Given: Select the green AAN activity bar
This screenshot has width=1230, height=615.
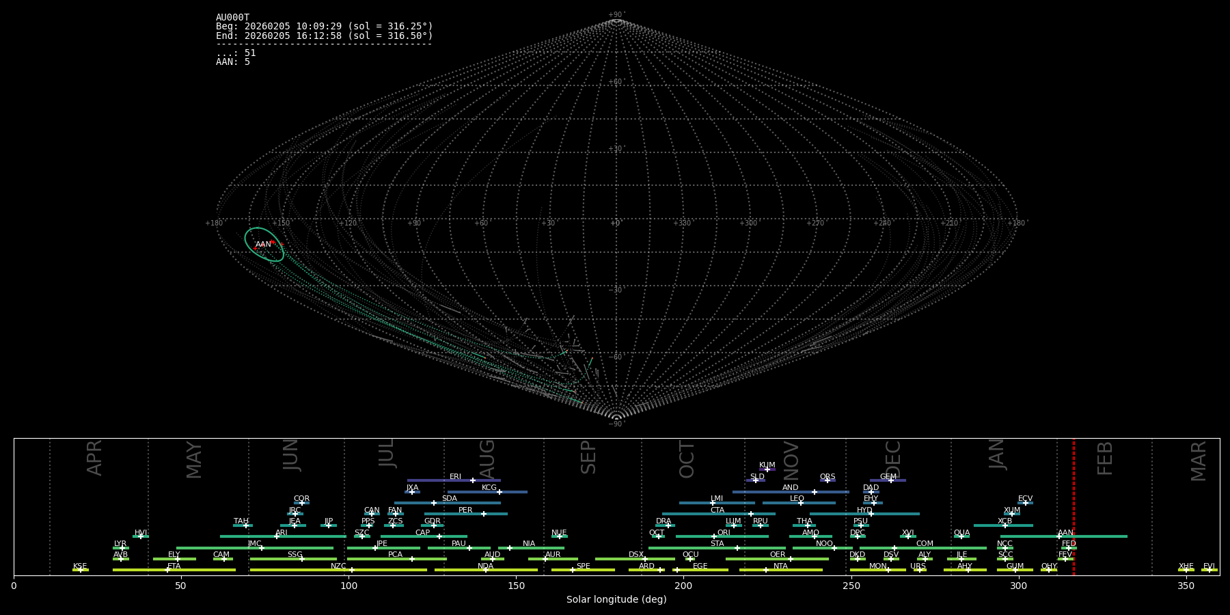Looking at the screenshot, I should click(1093, 536).
